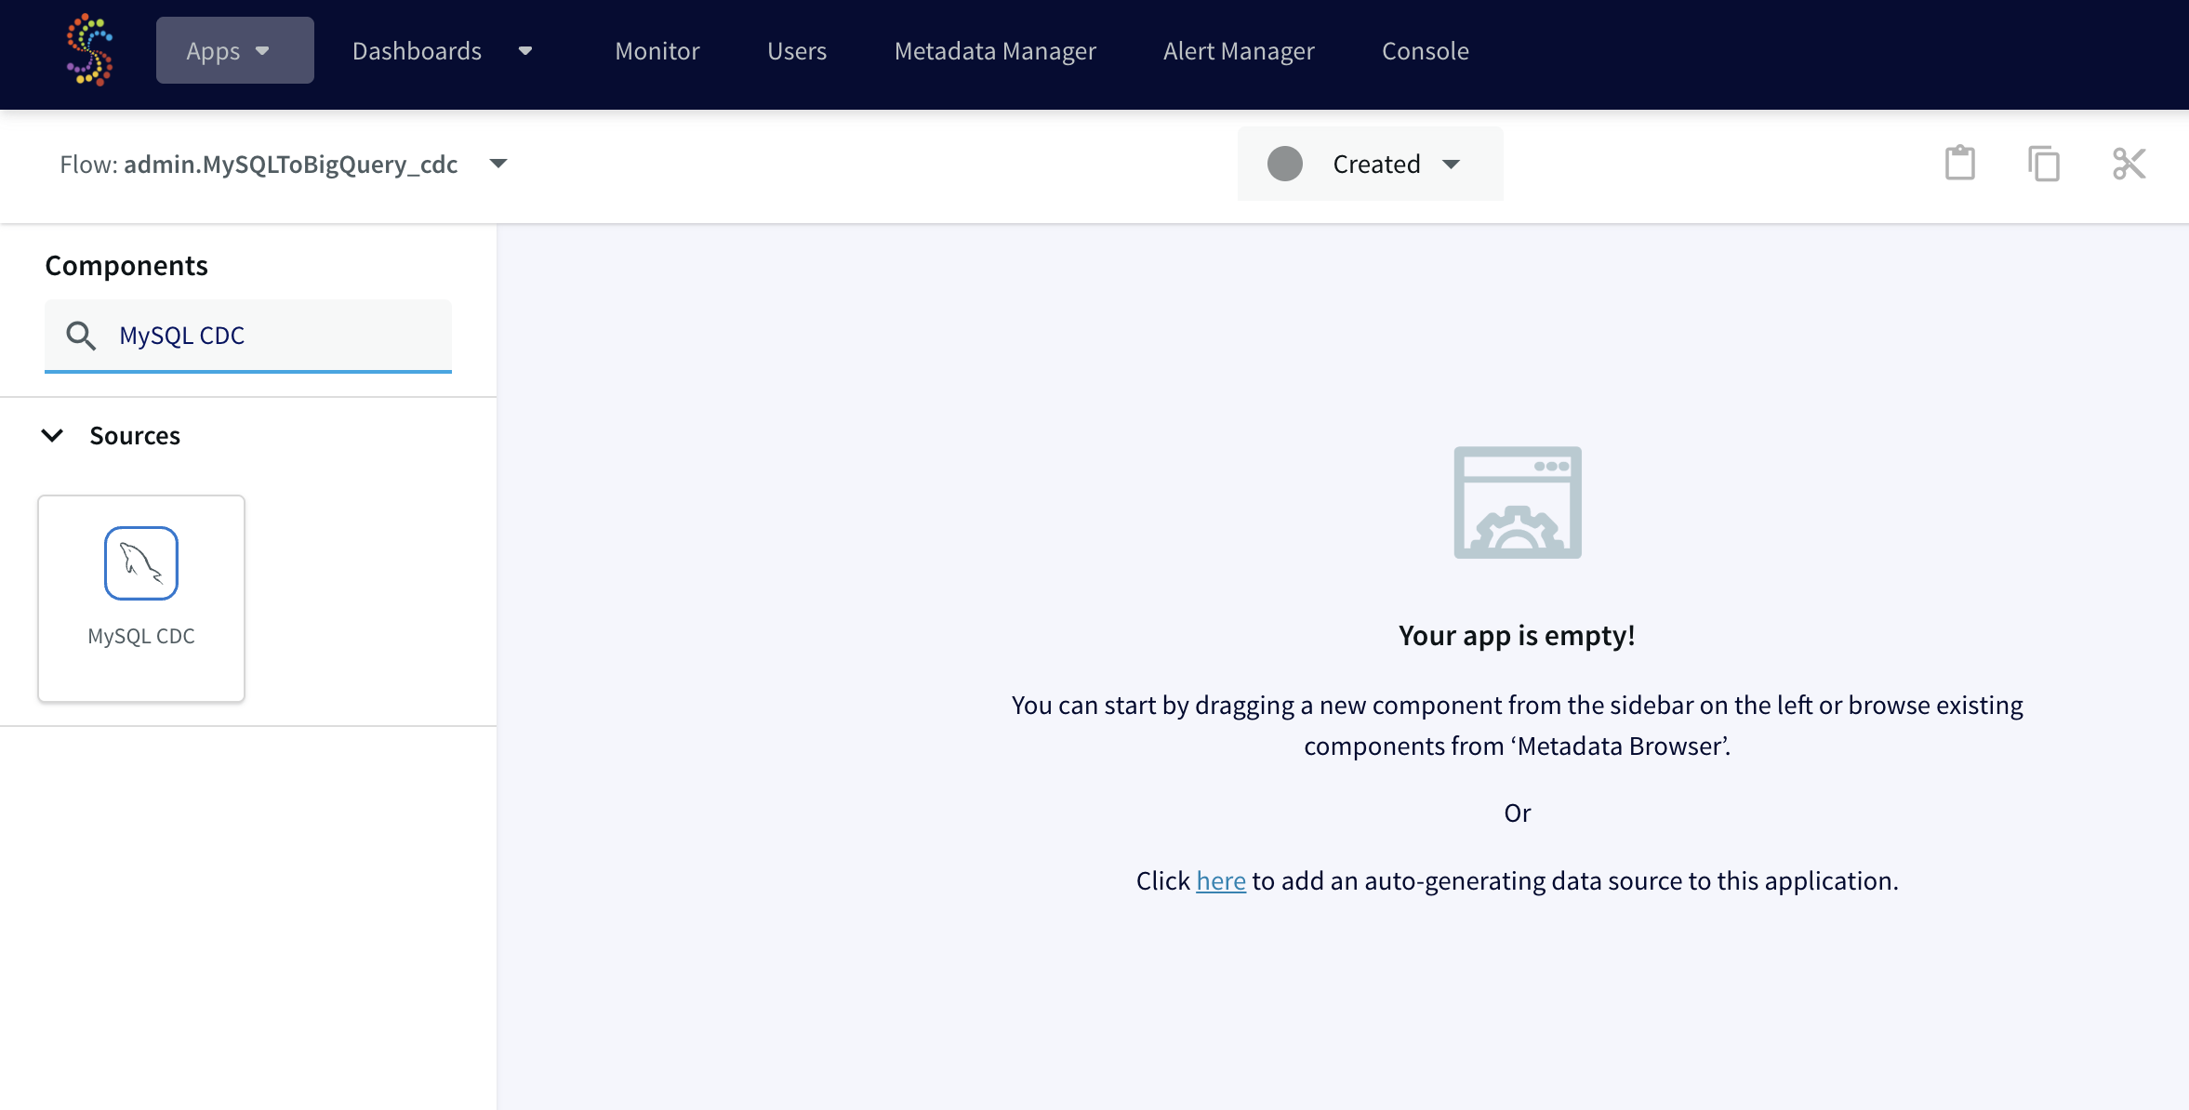
Task: Click the search magnifier icon in Components panel
Action: [x=81, y=336]
